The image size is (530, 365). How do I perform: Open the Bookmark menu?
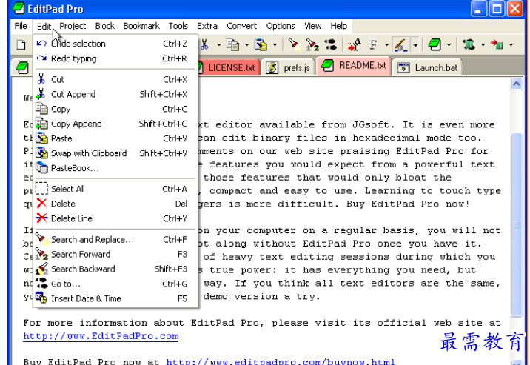click(x=141, y=26)
